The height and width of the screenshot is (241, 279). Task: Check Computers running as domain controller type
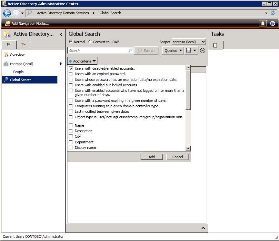(x=71, y=106)
